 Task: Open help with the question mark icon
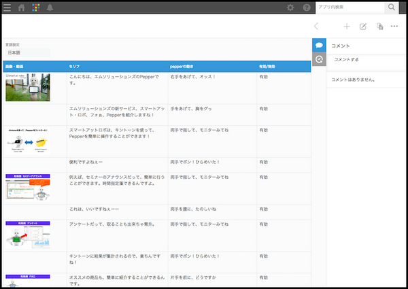coord(307,7)
